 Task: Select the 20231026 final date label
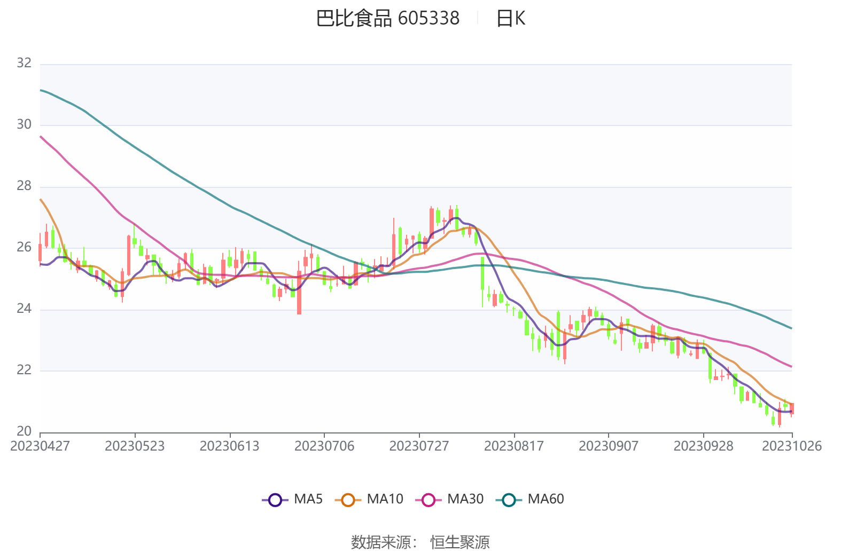click(x=791, y=446)
